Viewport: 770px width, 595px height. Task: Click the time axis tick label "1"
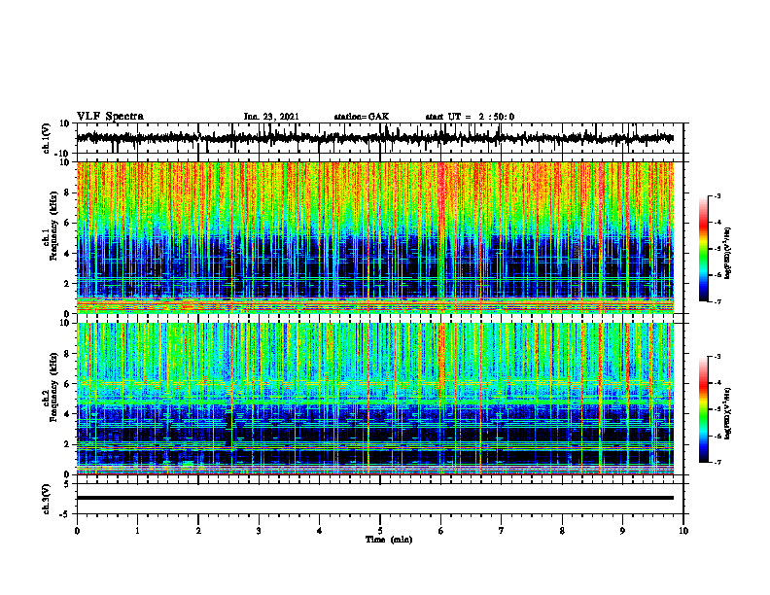(x=137, y=531)
